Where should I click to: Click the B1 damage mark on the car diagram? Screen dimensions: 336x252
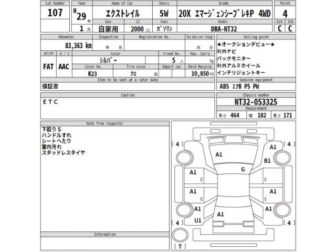point(267,161)
